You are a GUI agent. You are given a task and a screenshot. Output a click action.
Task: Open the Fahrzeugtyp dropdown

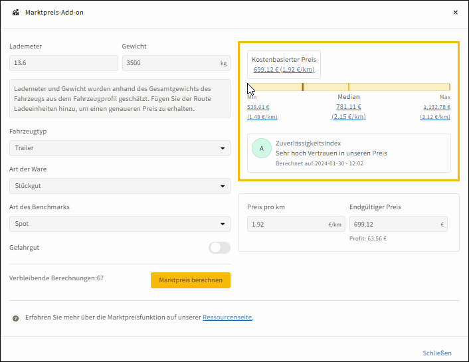click(x=120, y=148)
